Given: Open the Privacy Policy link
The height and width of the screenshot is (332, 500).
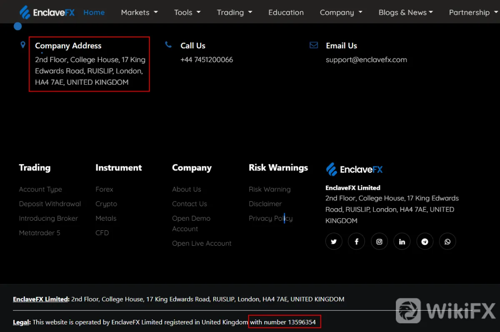Looking at the screenshot, I should pos(271,219).
